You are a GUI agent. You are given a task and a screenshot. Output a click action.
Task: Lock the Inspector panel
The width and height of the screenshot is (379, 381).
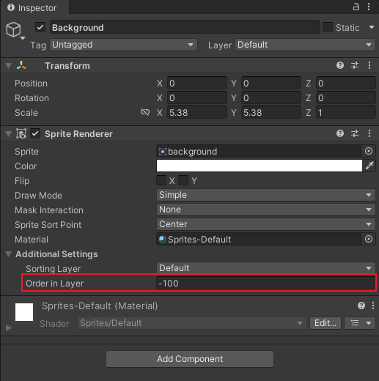356,7
